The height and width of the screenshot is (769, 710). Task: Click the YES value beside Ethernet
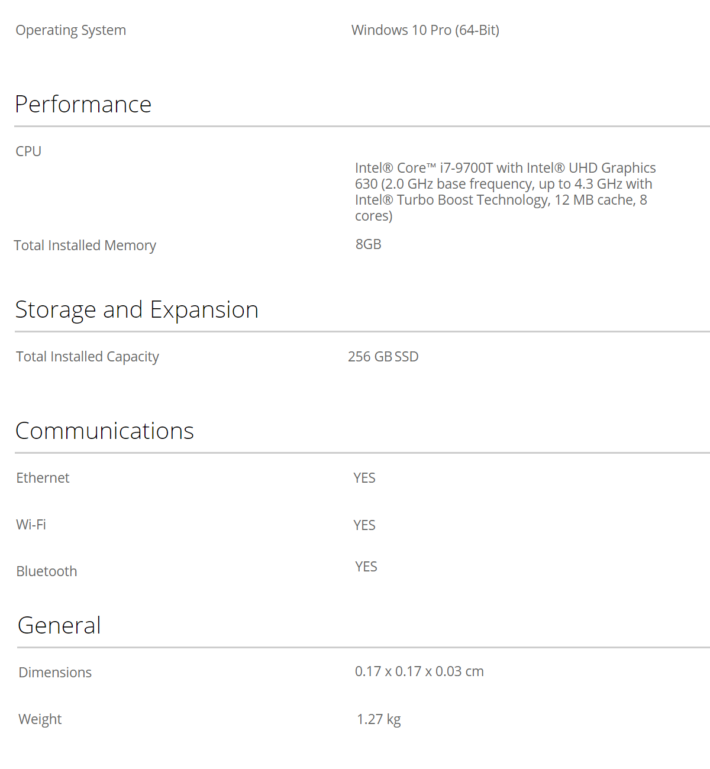[364, 478]
